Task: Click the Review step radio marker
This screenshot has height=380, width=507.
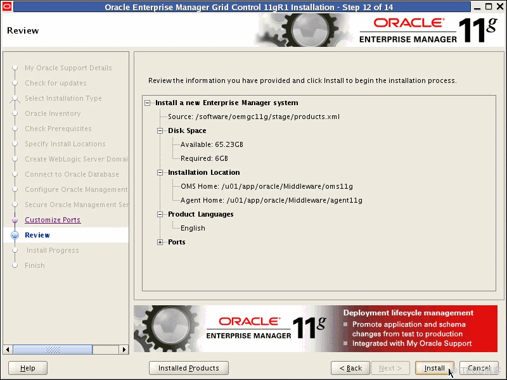Action: (15, 235)
